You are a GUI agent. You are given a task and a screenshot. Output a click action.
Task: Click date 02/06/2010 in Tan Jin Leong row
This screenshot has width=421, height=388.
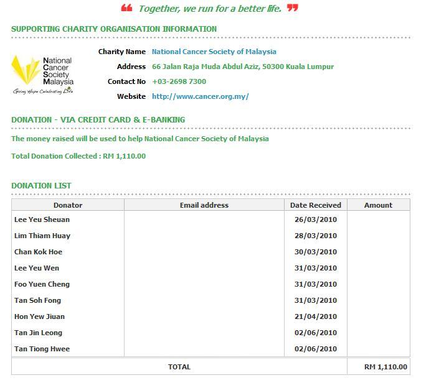[x=316, y=333]
